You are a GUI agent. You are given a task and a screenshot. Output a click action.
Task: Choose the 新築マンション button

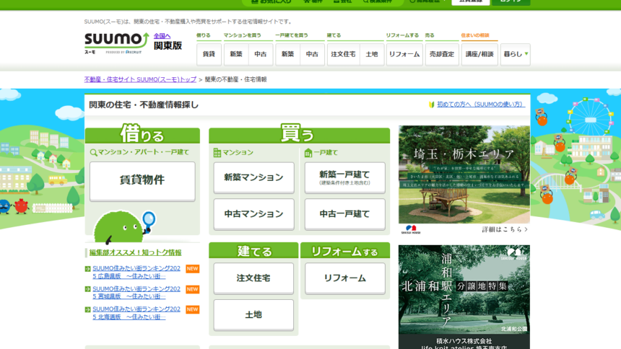click(x=253, y=177)
